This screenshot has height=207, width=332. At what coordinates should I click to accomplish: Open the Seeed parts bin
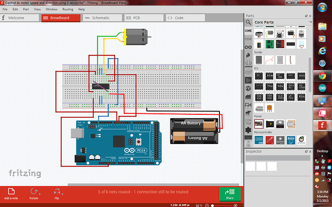coord(248,64)
